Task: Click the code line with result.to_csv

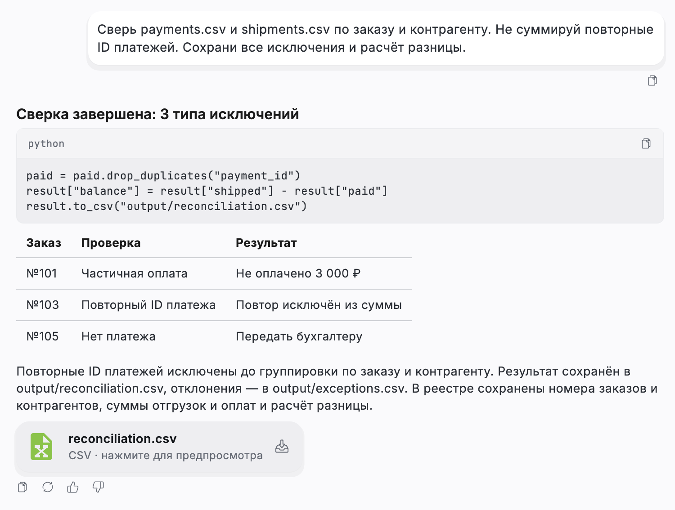Action: [166, 206]
